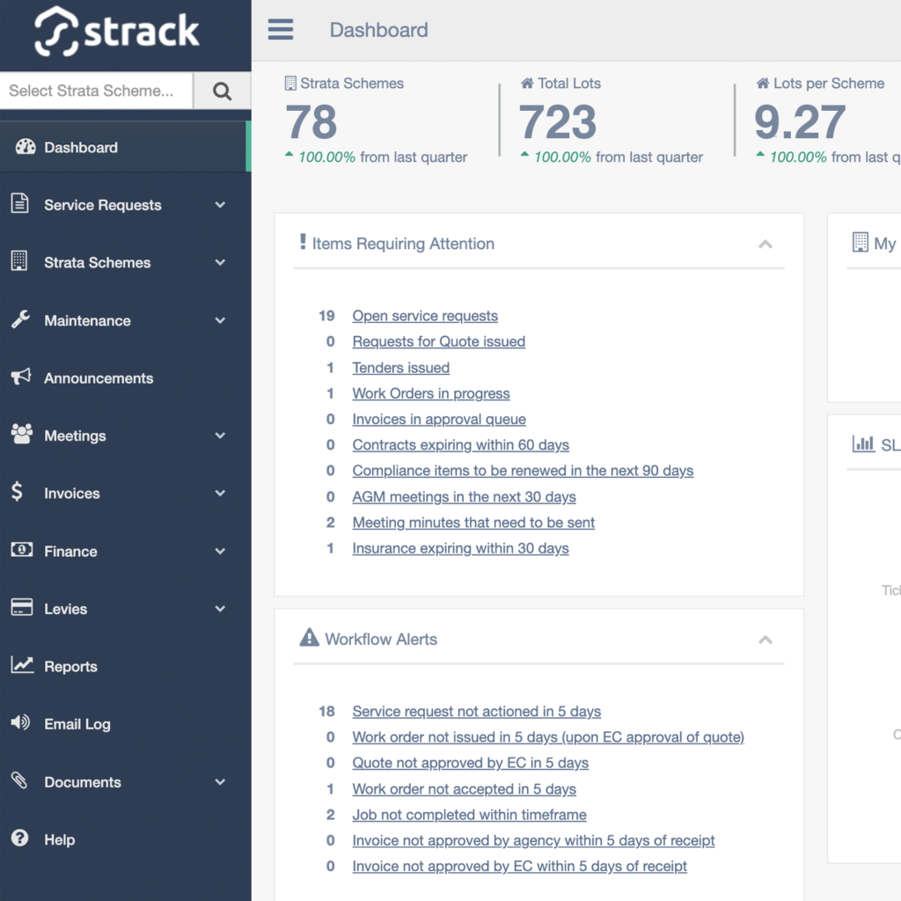Click the Insurance expiring within 30 days link

pos(461,548)
